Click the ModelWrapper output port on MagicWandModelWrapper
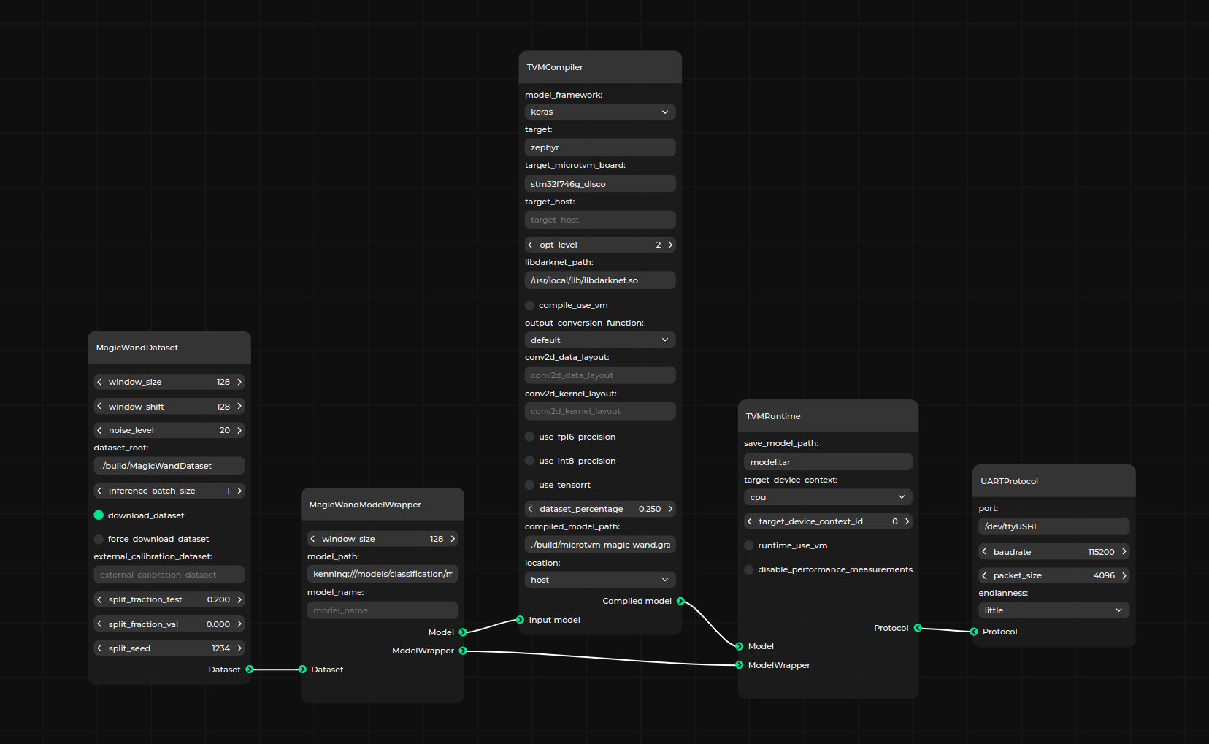Viewport: 1209px width, 744px height. [x=464, y=651]
